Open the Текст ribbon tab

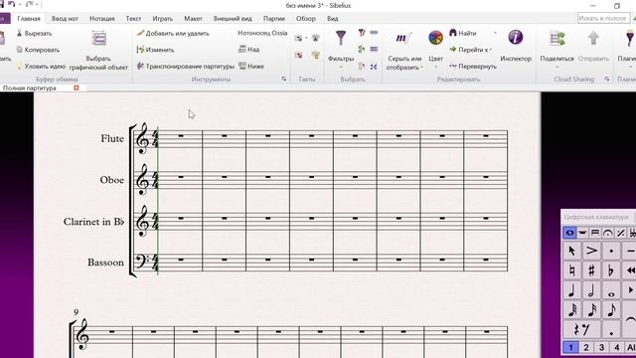[133, 19]
